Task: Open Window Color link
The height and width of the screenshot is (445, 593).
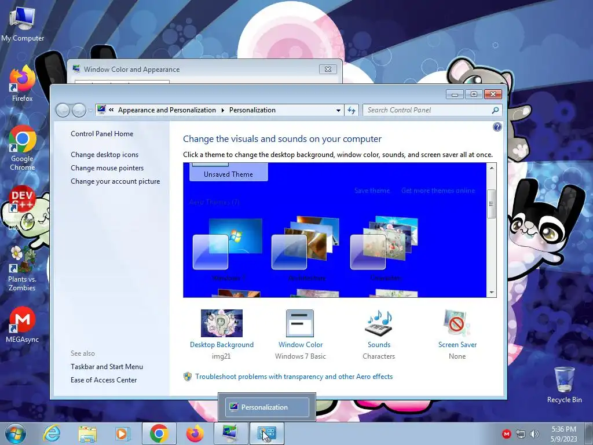Action: click(x=301, y=345)
